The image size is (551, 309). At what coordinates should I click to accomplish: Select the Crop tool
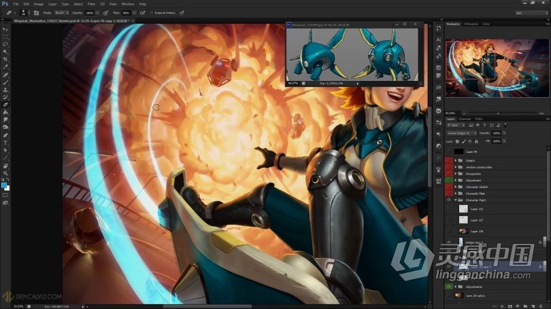pos(5,59)
